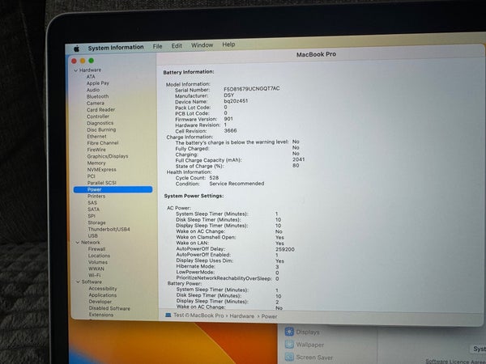Select Audio in the sidebar
This screenshot has width=486, height=364.
[93, 90]
